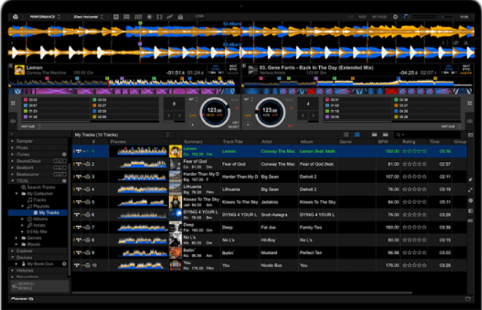Viewport: 482px width, 310px height.
Task: Click deck 2 pad grid icon on the right edge
Action: [x=470, y=103]
